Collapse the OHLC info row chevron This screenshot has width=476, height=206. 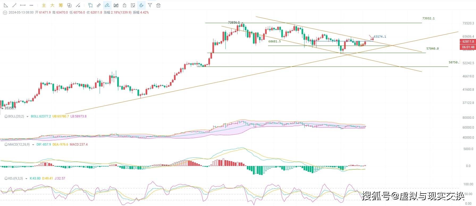5,12
